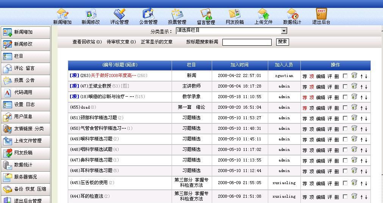Click the 第一篇 绪论 category cell

(192, 107)
